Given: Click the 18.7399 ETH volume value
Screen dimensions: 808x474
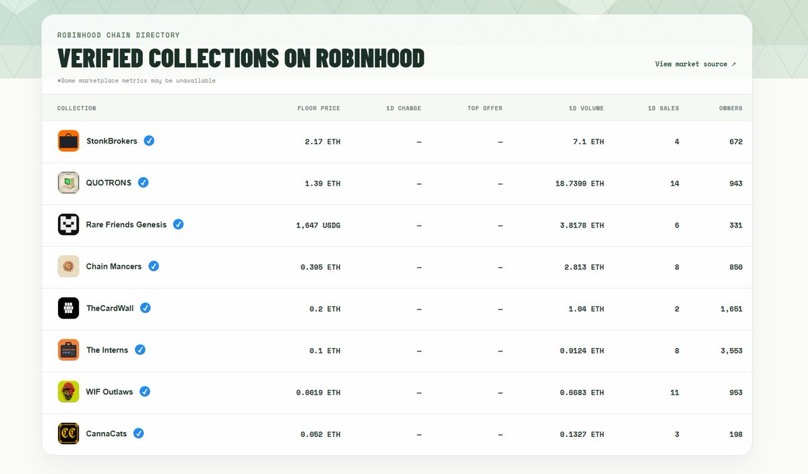Looking at the screenshot, I should click(x=580, y=183).
